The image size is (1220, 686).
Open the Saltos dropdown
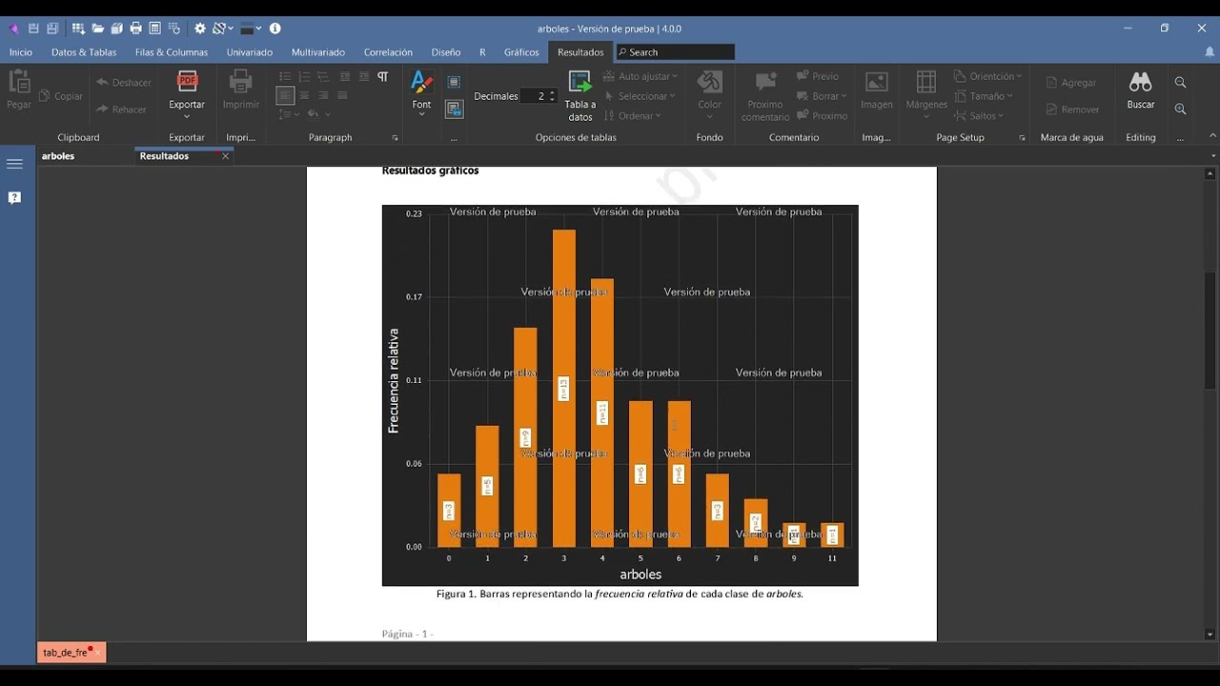980,116
